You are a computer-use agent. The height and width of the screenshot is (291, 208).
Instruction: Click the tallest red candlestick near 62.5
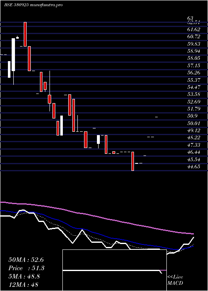pyautogui.click(x=25, y=34)
